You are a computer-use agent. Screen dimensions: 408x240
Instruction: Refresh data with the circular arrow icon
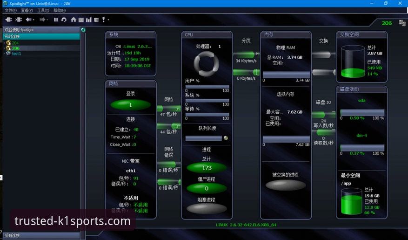pyautogui.click(x=64, y=20)
